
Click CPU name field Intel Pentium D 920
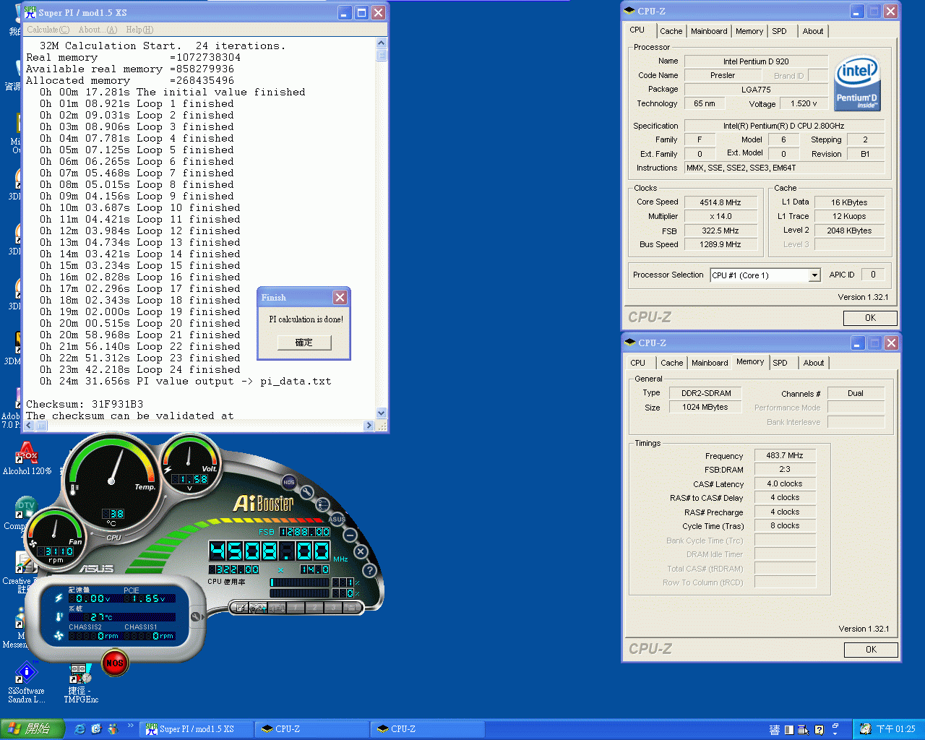(x=756, y=61)
